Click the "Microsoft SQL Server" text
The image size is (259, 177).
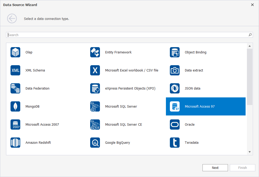point(121,106)
